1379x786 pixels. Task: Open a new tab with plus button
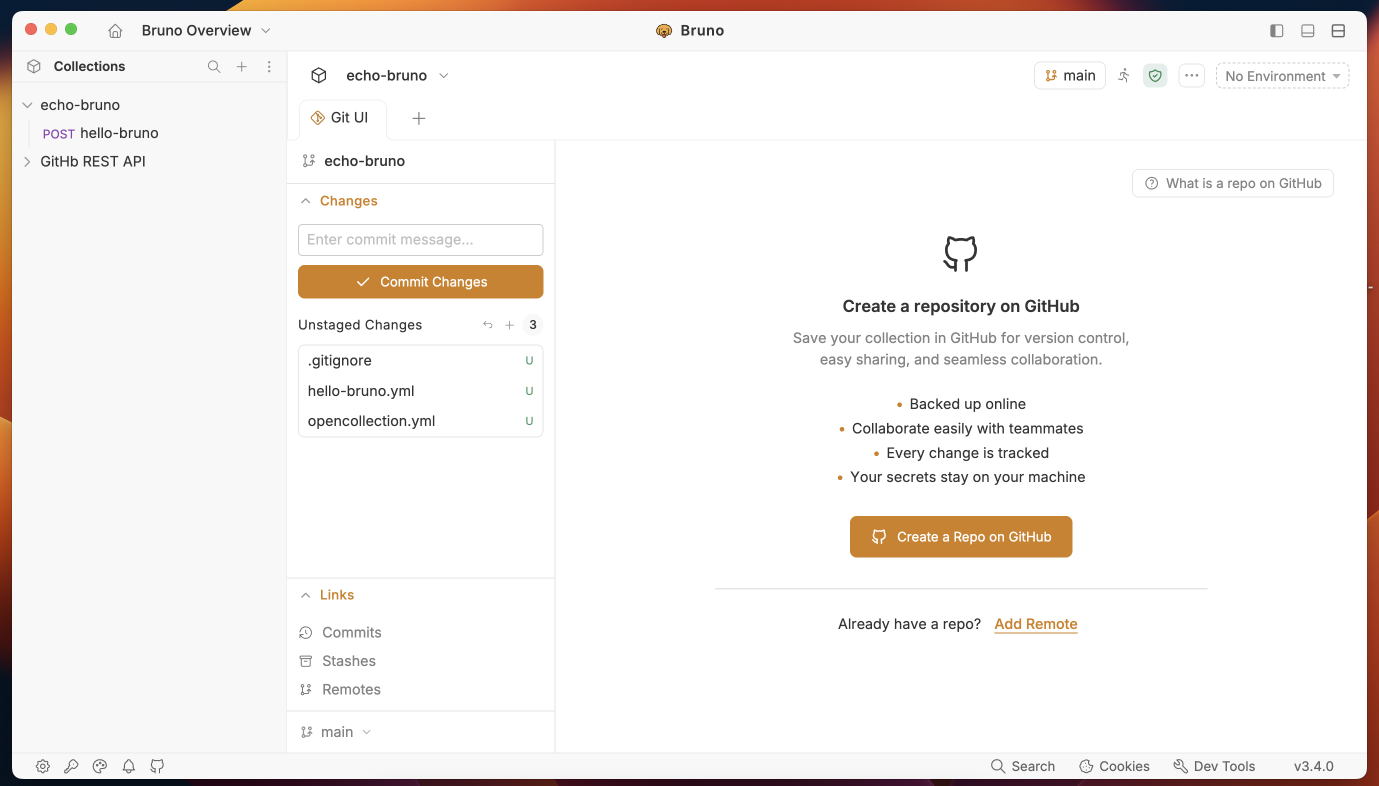pyautogui.click(x=418, y=118)
